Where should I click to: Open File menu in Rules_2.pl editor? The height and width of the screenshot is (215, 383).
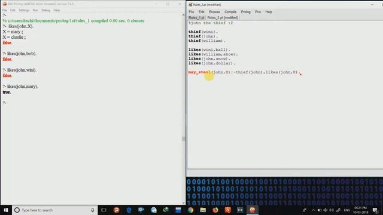tap(191, 12)
